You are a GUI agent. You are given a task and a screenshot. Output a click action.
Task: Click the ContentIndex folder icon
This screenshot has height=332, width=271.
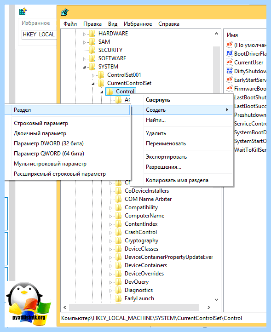point(118,224)
